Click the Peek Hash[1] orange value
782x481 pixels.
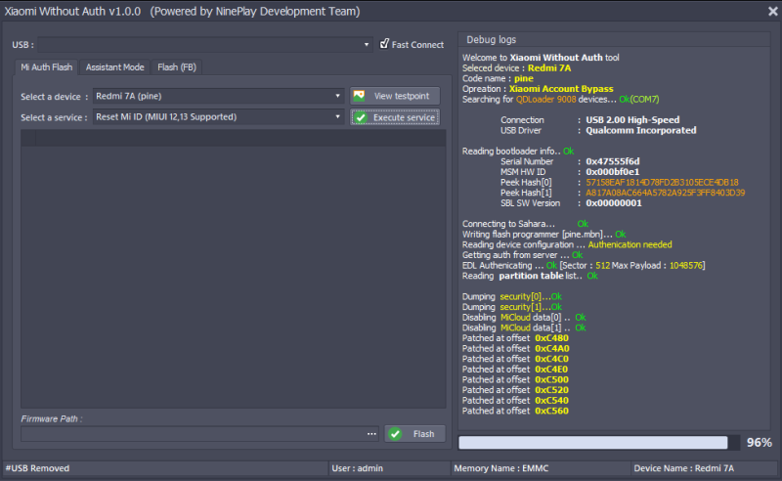pyautogui.click(x=665, y=193)
